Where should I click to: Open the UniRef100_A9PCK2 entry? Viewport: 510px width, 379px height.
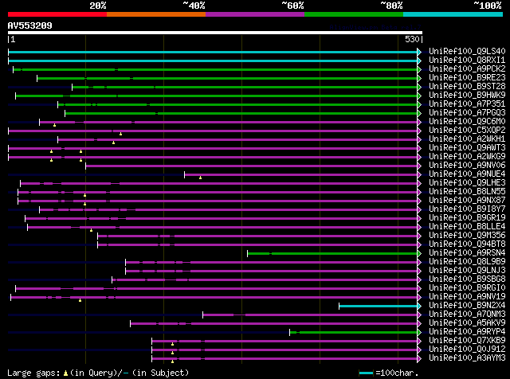click(467, 68)
